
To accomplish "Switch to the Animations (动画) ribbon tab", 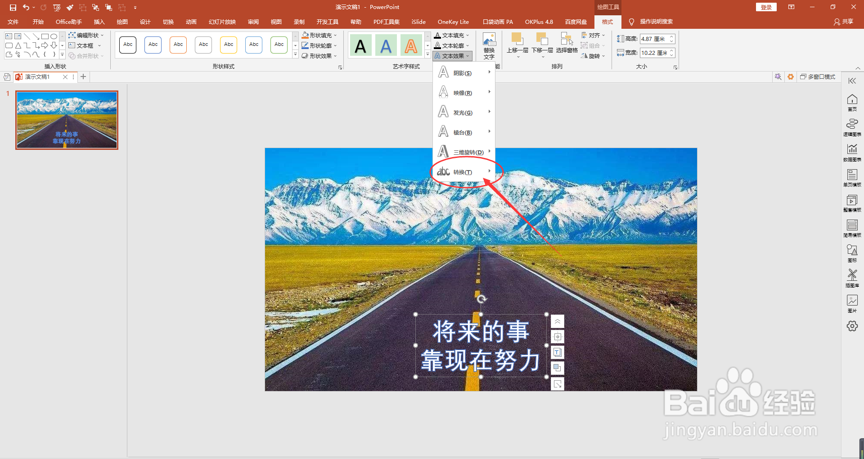I will coord(191,22).
